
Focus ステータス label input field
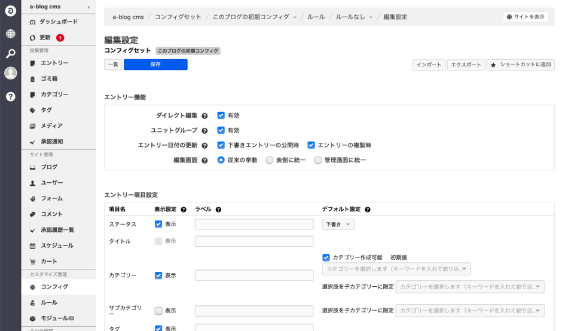click(x=254, y=224)
